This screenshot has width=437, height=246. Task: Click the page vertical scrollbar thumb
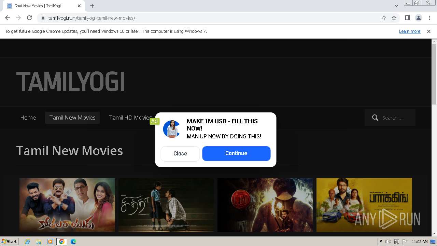pos(434,74)
